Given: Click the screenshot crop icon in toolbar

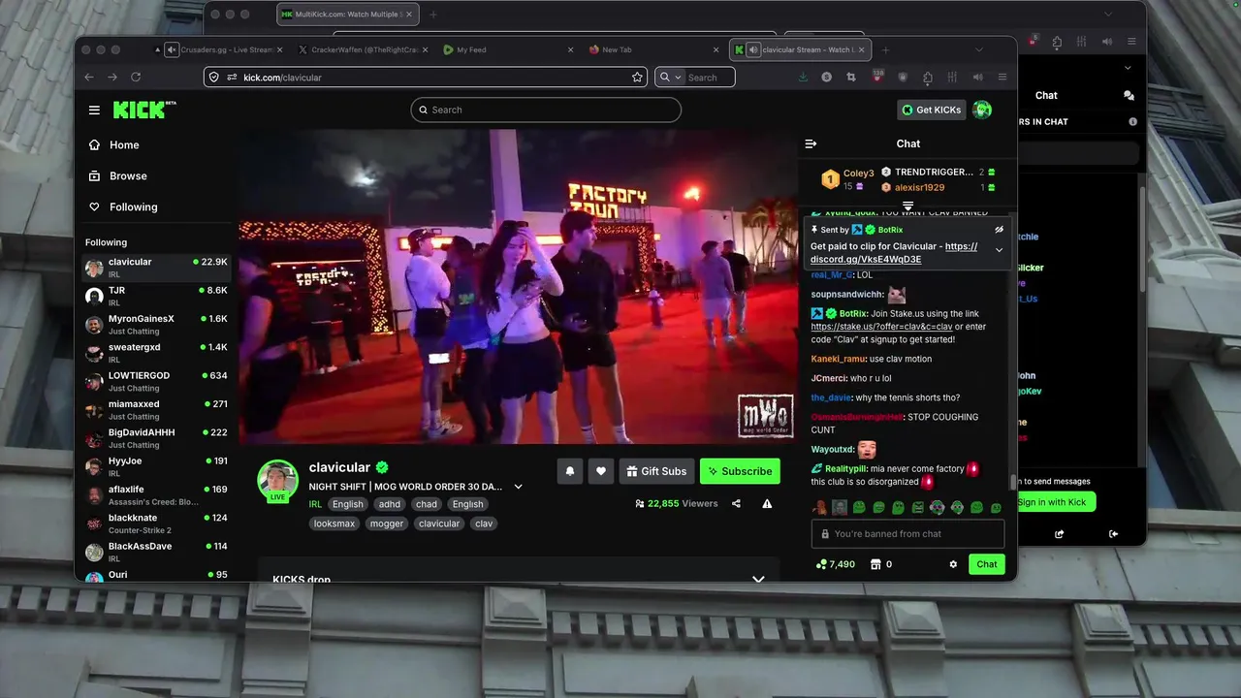Looking at the screenshot, I should (851, 77).
